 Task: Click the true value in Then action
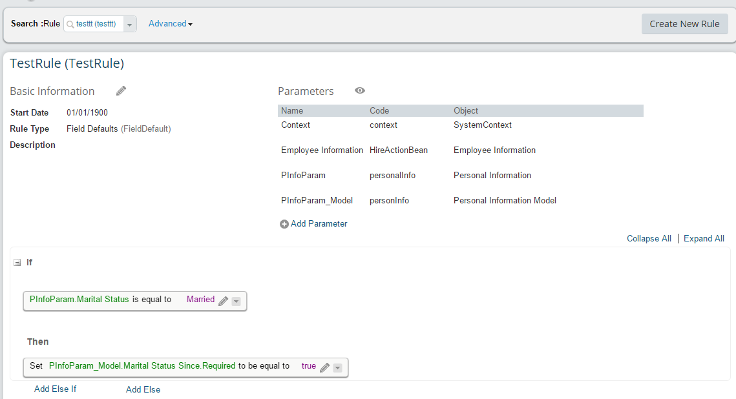tap(308, 365)
